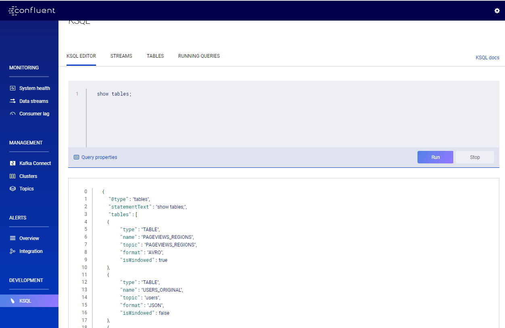The height and width of the screenshot is (328, 505).
Task: Open the KSQL docs link
Action: [x=487, y=58]
